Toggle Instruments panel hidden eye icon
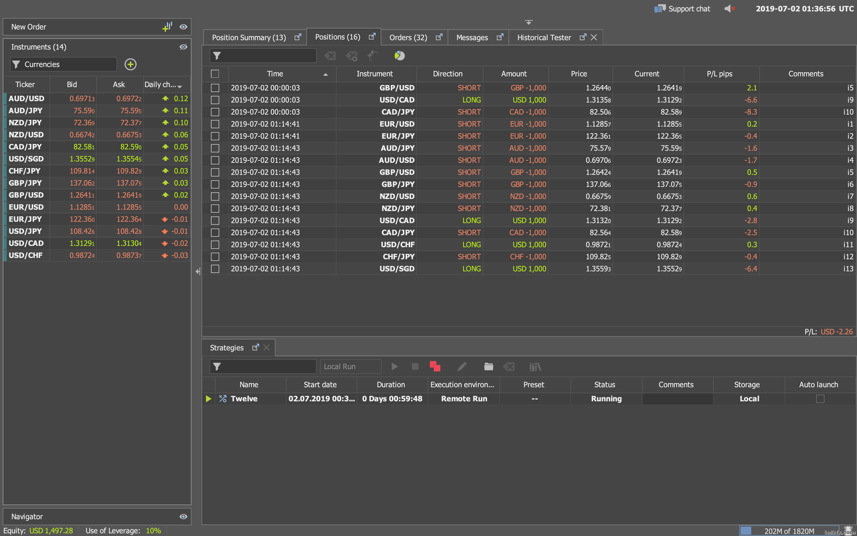 [x=183, y=47]
